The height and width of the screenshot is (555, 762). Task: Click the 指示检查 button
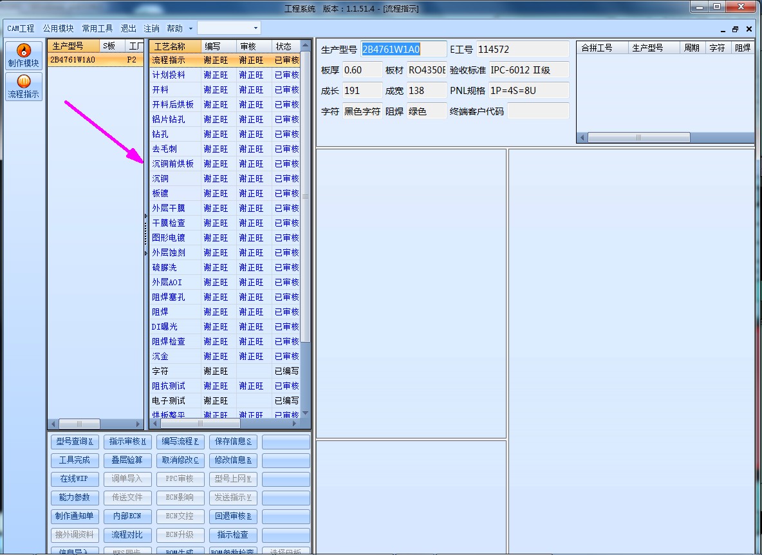click(x=233, y=534)
